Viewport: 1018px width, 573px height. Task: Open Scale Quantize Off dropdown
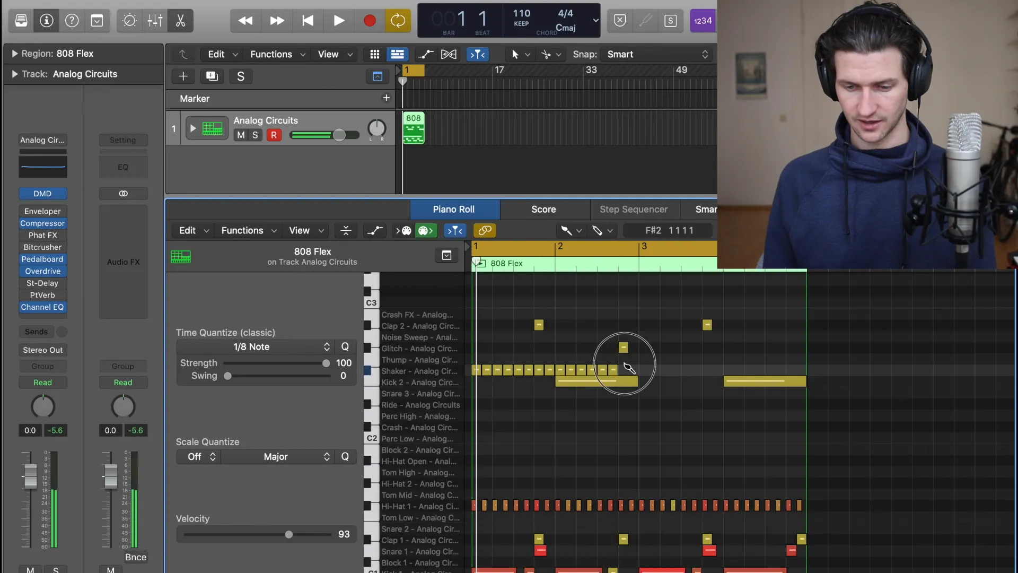199,457
